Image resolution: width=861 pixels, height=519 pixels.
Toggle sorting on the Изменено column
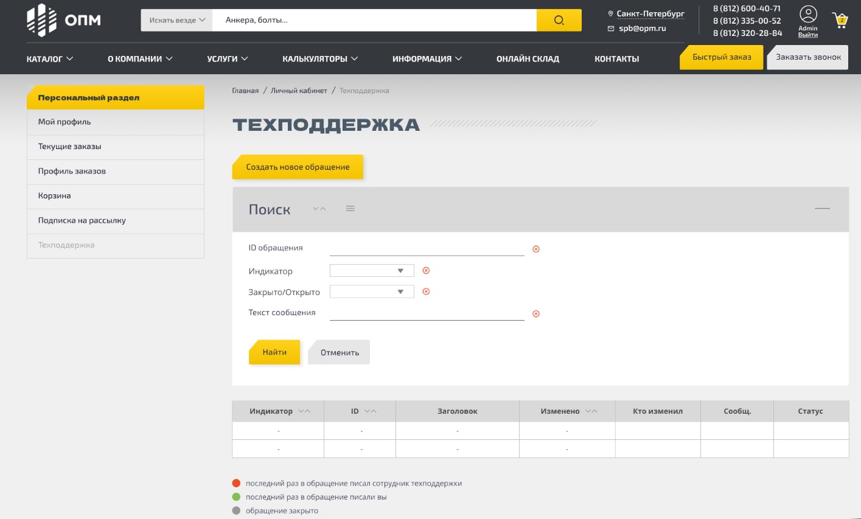(590, 411)
